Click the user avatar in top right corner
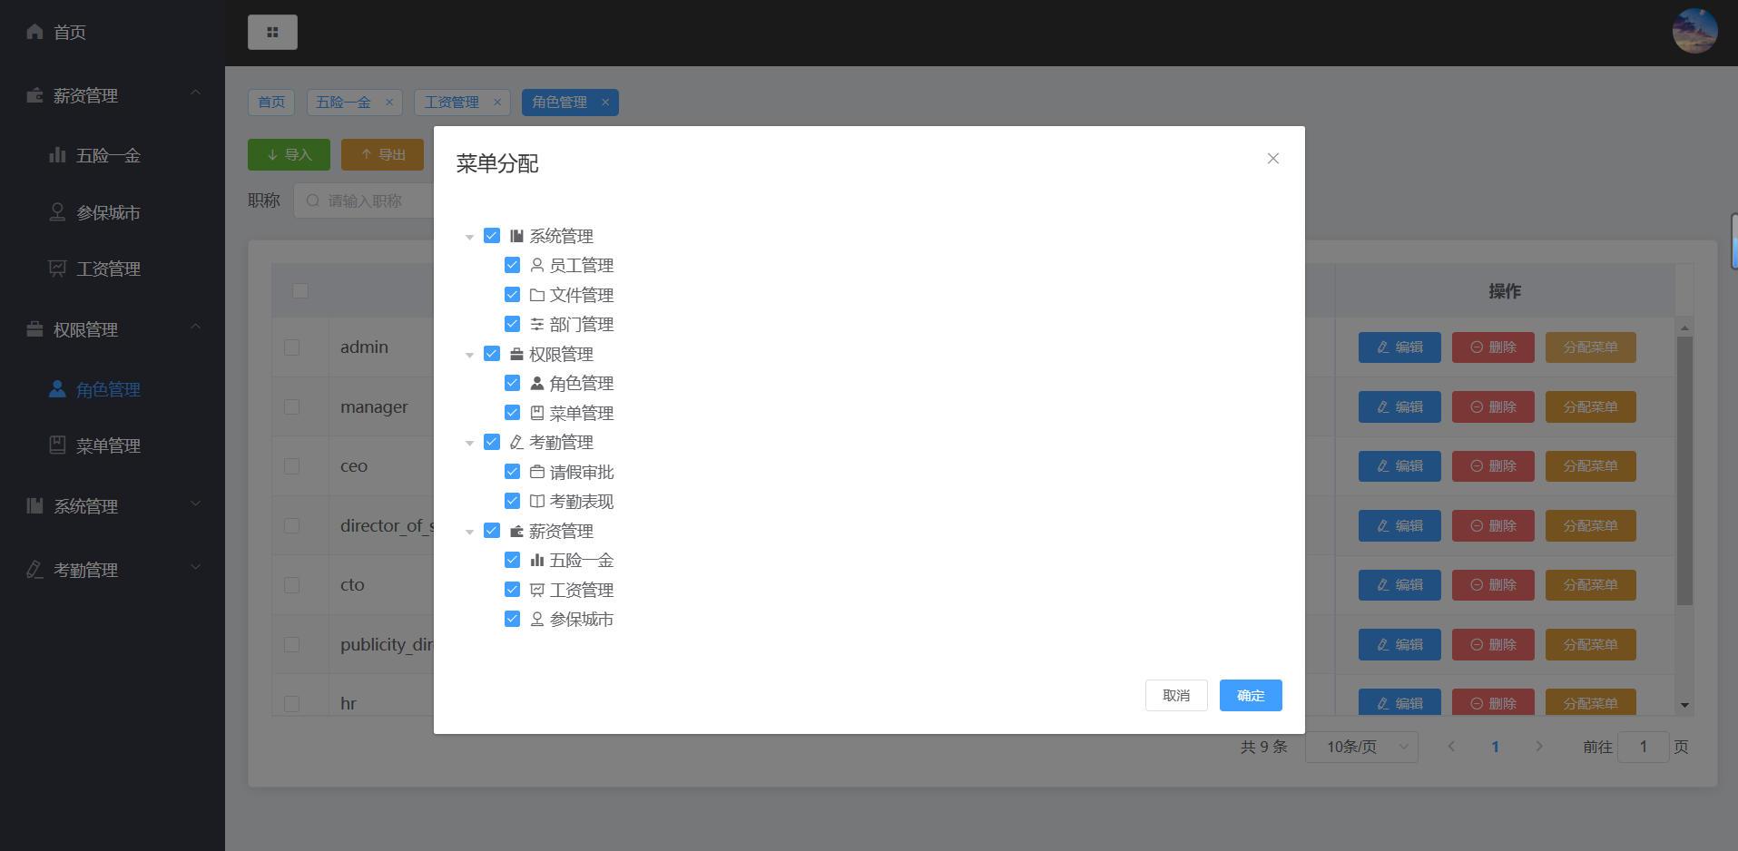The image size is (1738, 851). 1694,30
